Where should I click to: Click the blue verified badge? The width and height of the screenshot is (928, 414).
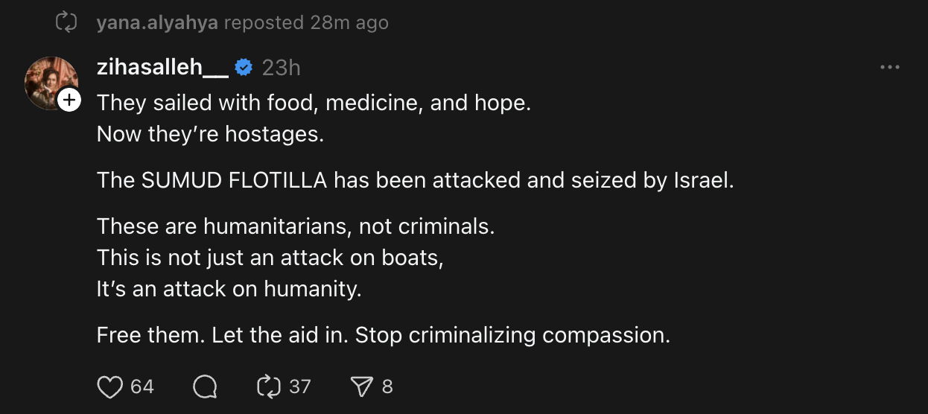click(244, 68)
